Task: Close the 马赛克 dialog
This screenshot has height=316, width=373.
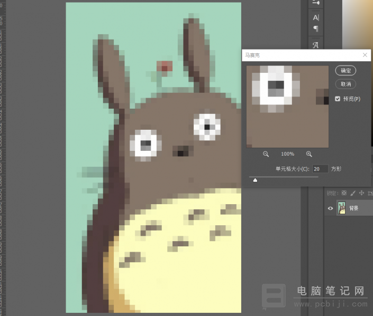Action: (365, 55)
